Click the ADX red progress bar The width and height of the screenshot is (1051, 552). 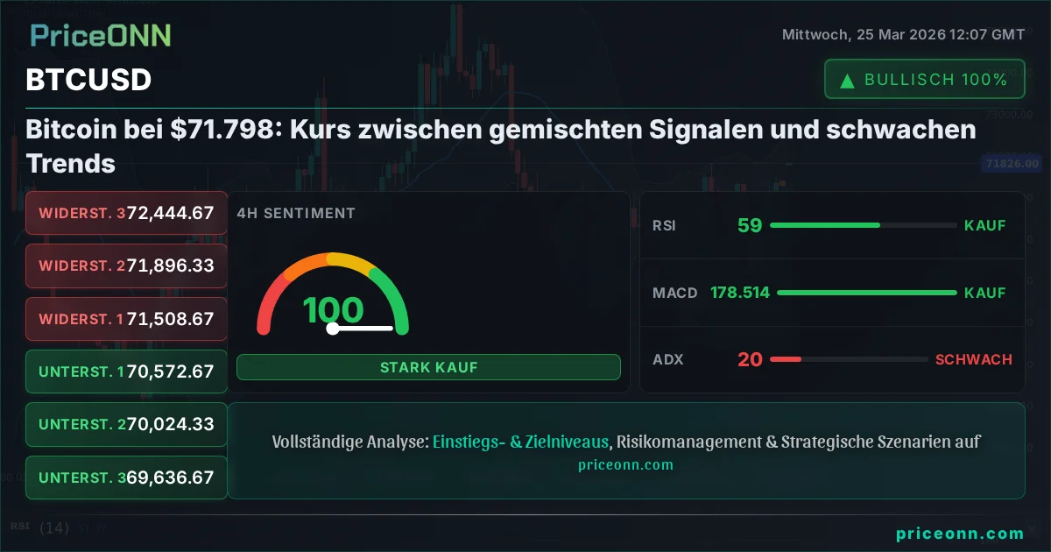click(848, 359)
